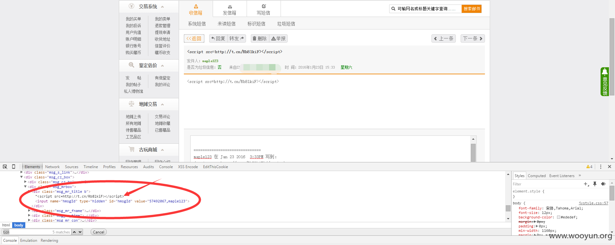
Task: Click the 转发 forward button
Action: [237, 38]
